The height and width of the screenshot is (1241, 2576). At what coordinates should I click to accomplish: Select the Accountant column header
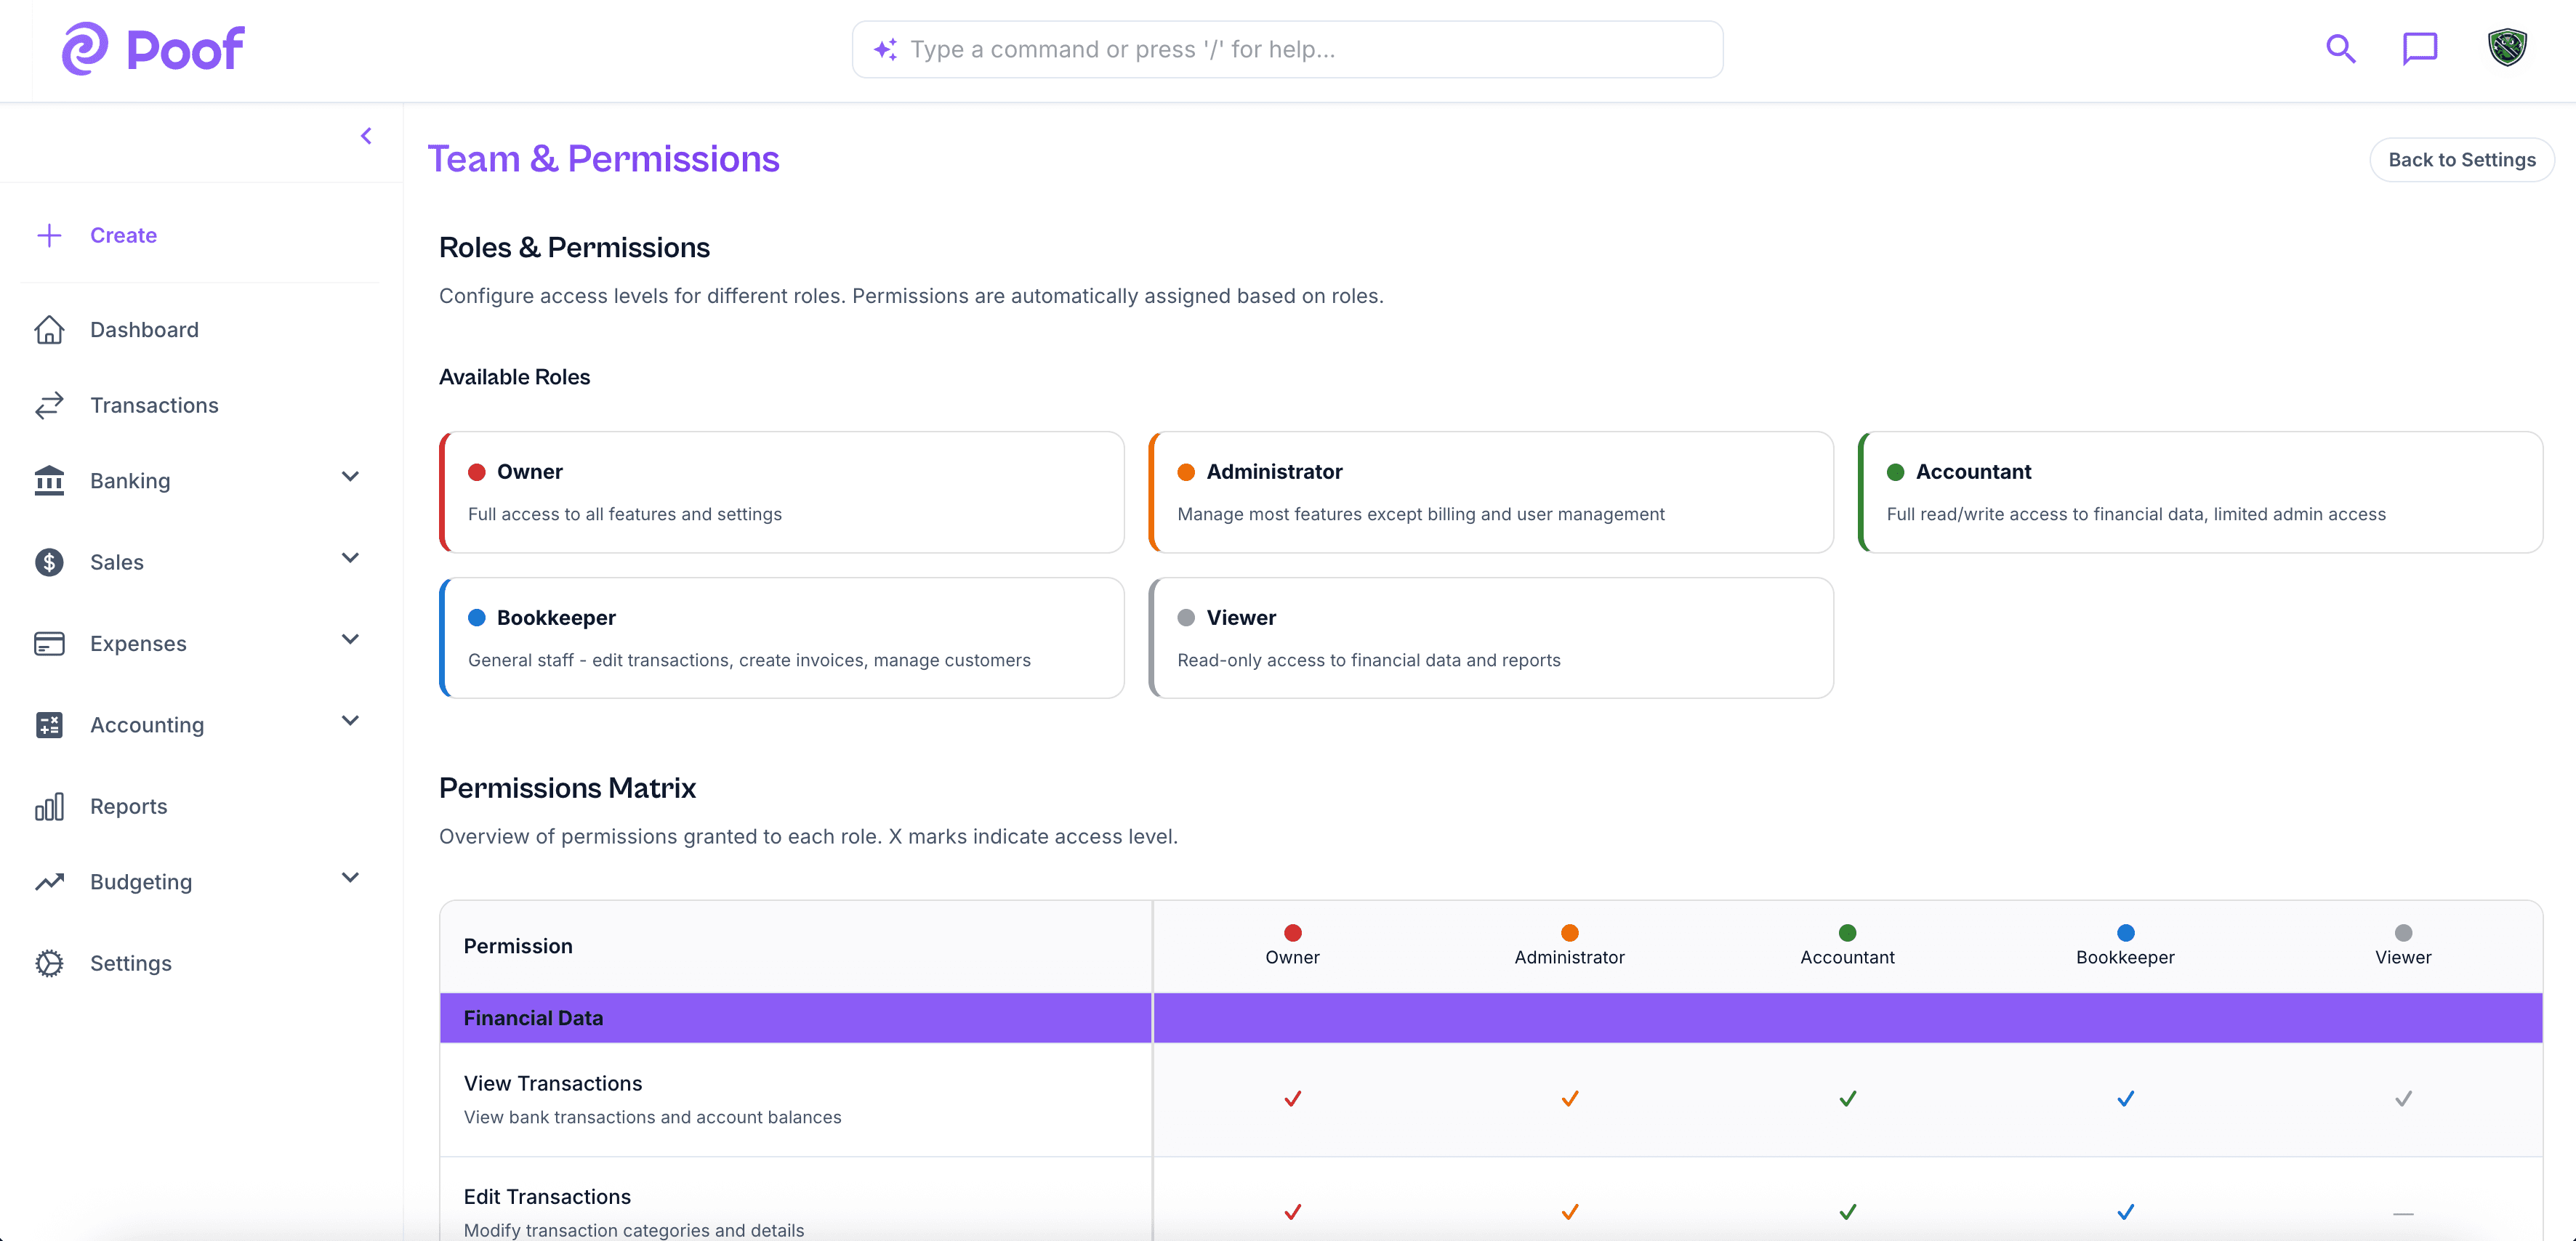(x=1847, y=945)
